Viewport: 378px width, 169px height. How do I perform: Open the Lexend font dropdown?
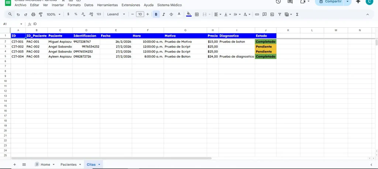pos(116,14)
